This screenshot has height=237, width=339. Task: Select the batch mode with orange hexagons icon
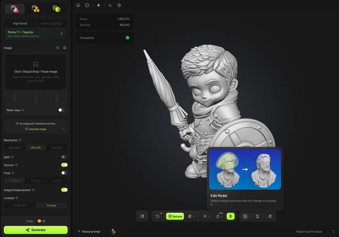click(36, 9)
